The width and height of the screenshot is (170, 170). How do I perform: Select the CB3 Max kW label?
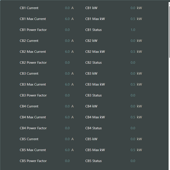click(x=95, y=84)
